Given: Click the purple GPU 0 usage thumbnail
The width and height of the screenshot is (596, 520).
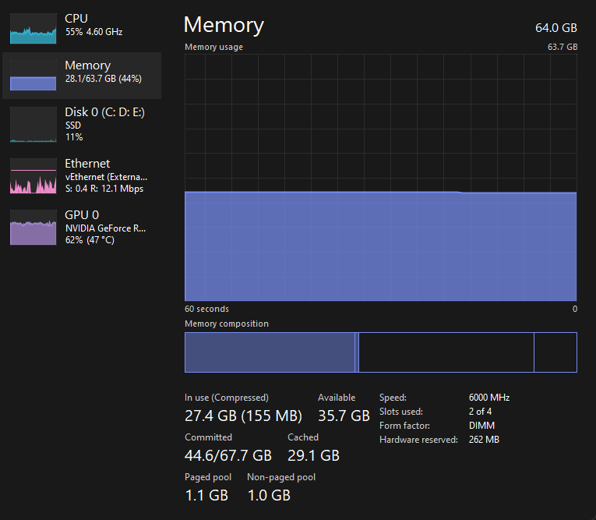Looking at the screenshot, I should (33, 227).
